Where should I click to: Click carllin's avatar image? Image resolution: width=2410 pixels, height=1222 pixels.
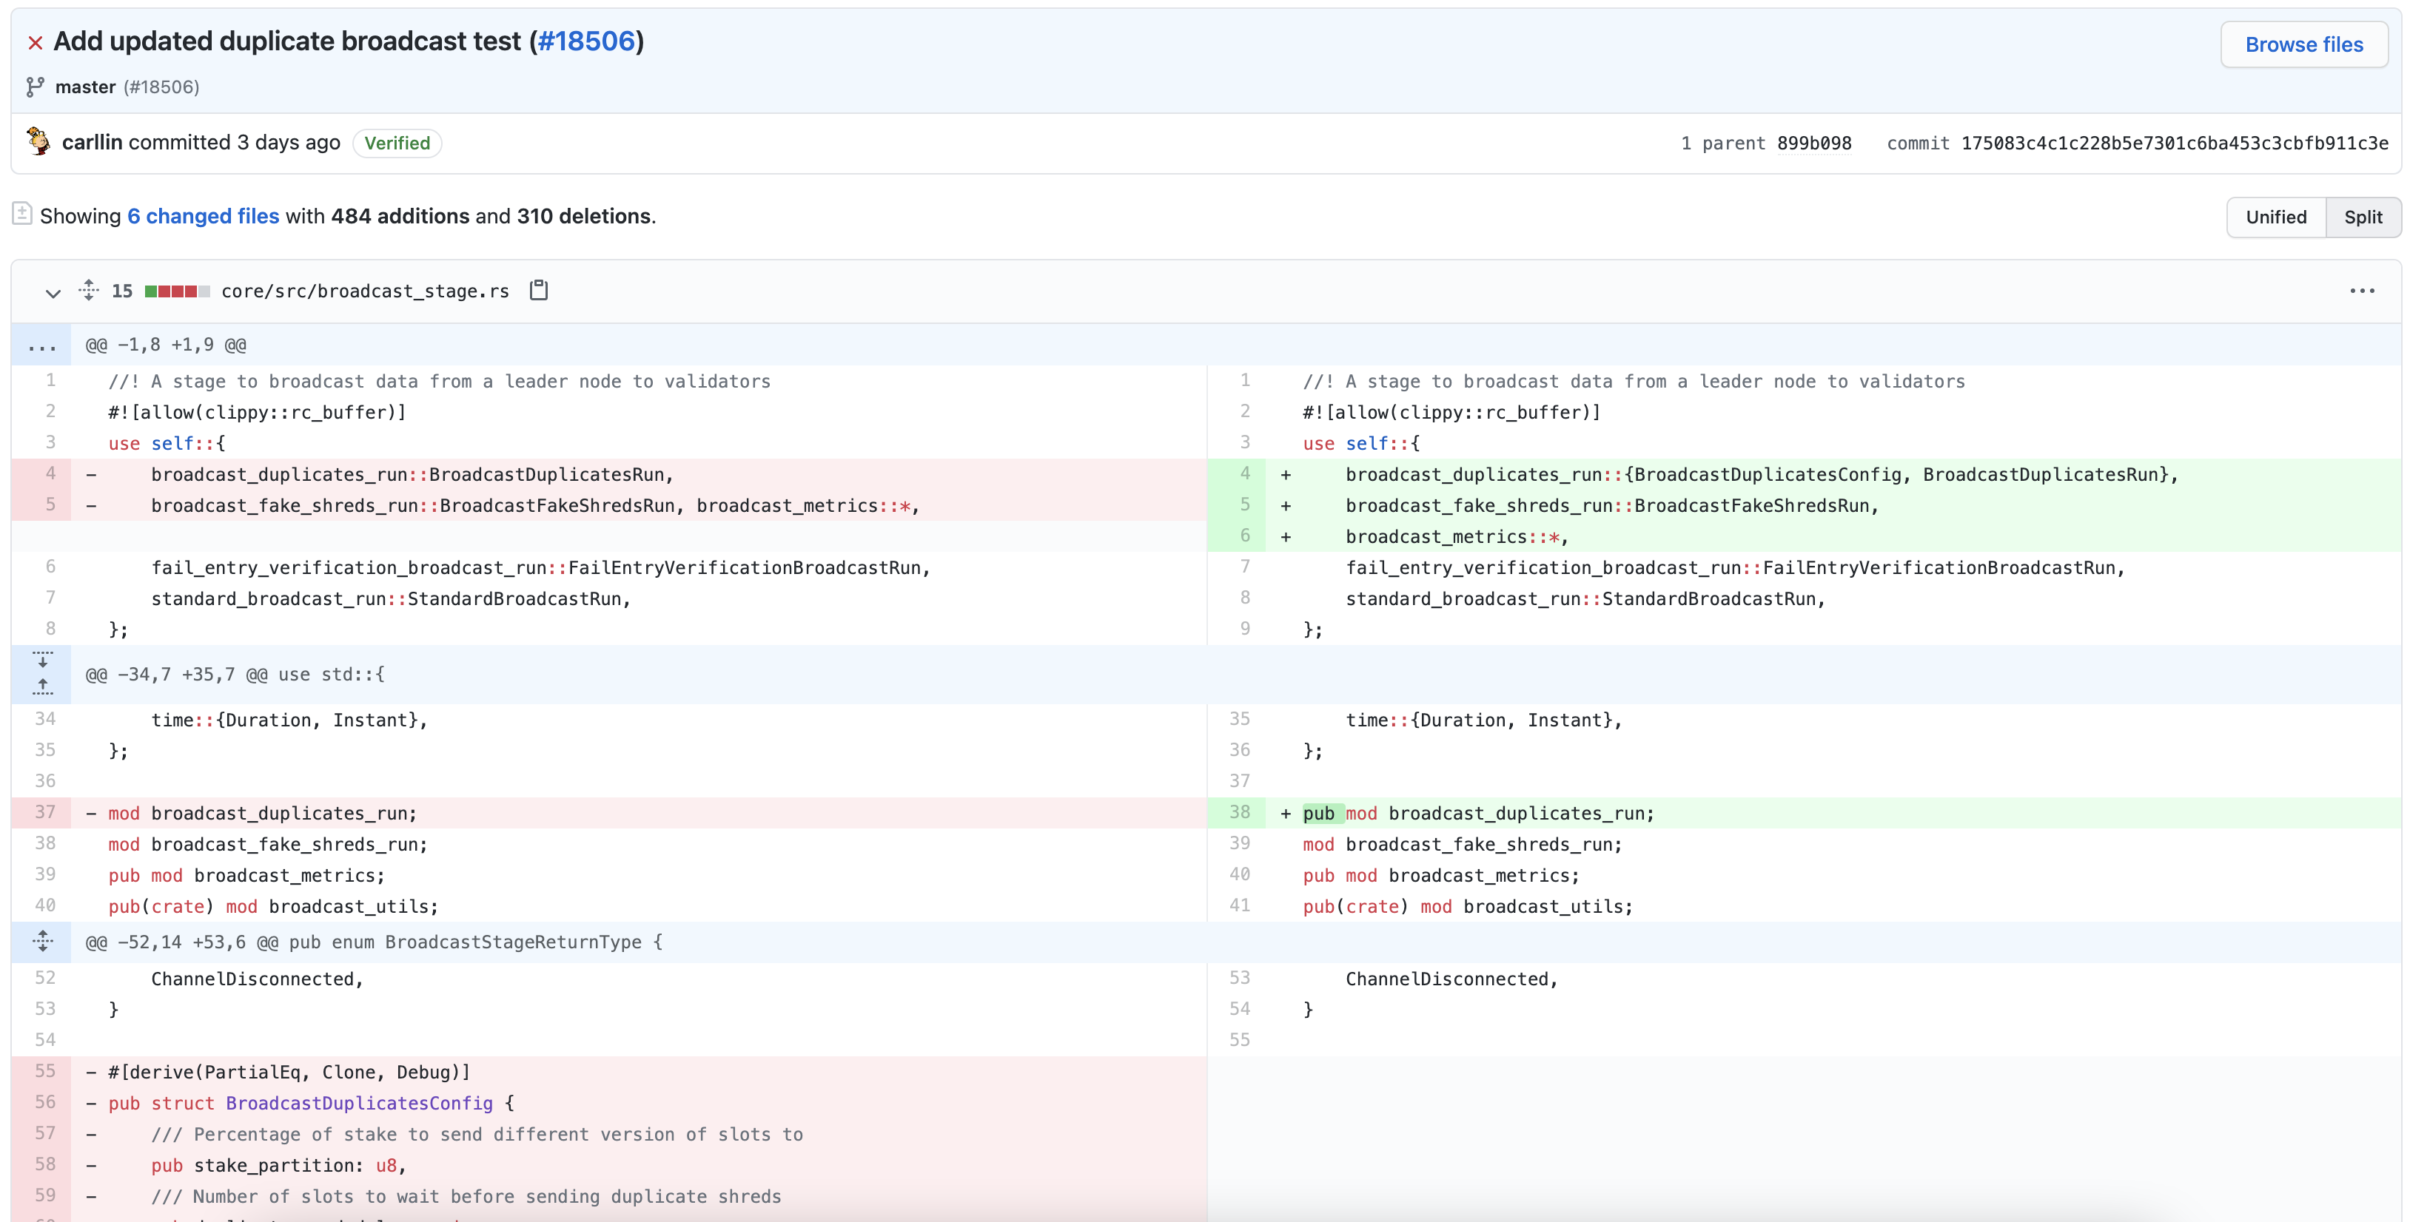pyautogui.click(x=38, y=141)
